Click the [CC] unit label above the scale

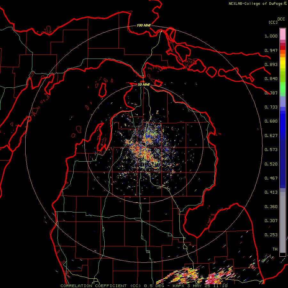[273, 22]
